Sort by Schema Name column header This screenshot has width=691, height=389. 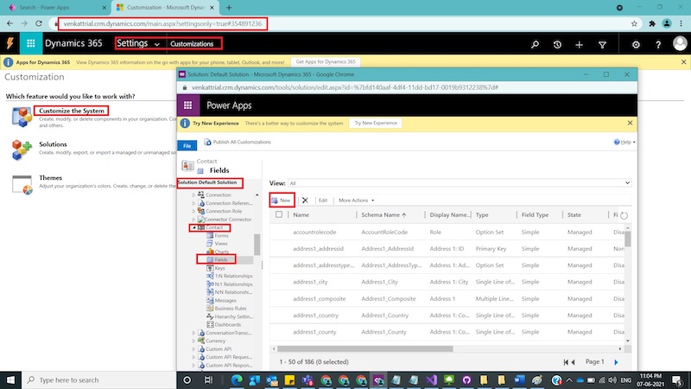coord(384,214)
